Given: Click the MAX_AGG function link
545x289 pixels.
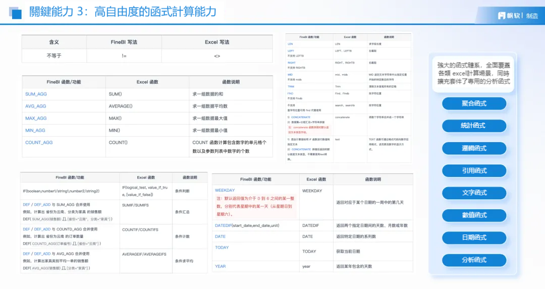Looking at the screenshot, I should click(x=36, y=119).
